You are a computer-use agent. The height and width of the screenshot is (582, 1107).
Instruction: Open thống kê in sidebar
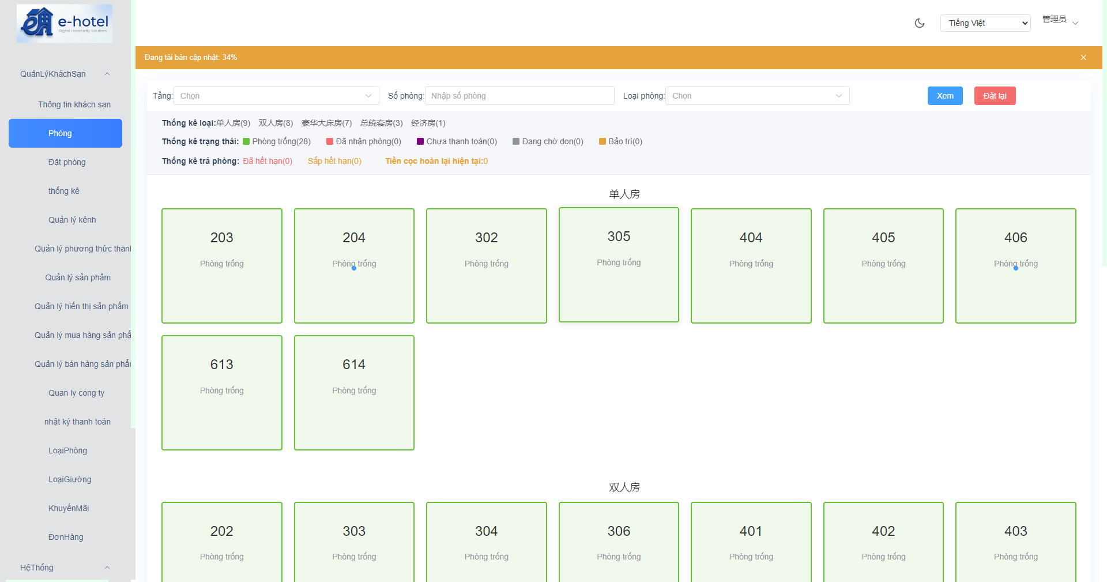point(64,191)
